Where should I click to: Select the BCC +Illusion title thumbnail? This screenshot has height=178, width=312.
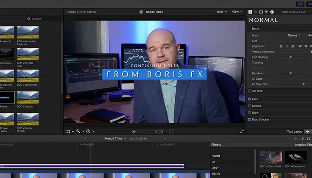[28, 97]
